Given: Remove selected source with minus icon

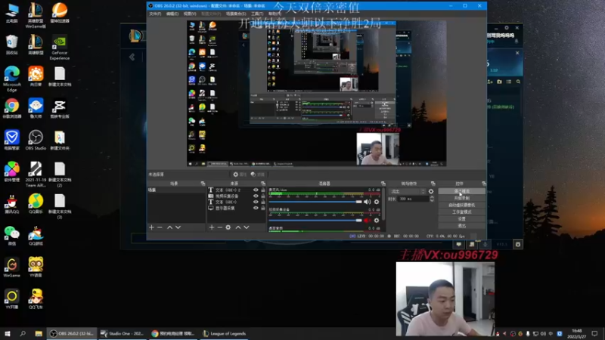Looking at the screenshot, I should point(219,227).
